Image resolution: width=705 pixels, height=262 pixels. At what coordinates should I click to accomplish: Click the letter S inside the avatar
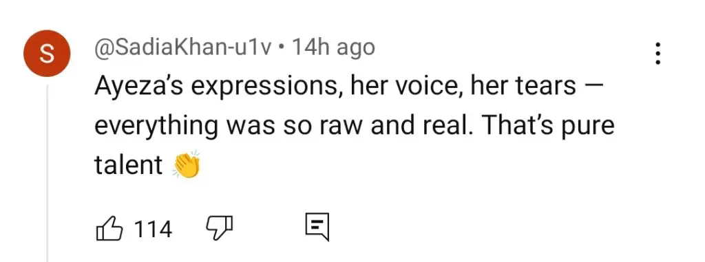pyautogui.click(x=47, y=54)
